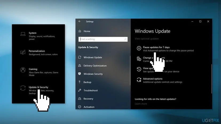Click 'Xbox Game Bar, captures, Game Mode' description
Screen dimensions: 221x124
44,74
